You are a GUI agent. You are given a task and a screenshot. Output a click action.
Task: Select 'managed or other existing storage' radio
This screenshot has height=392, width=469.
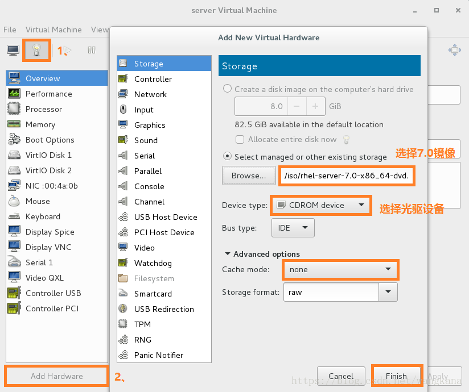click(x=228, y=156)
